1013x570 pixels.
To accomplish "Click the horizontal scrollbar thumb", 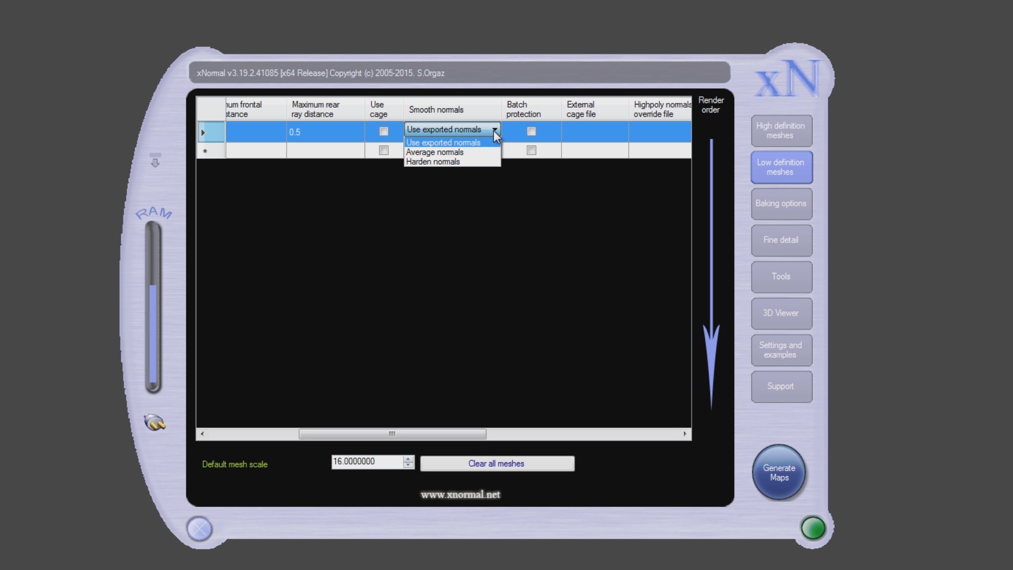I will (392, 434).
